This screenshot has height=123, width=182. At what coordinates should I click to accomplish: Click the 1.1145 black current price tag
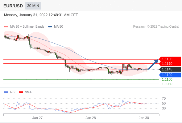pos(170,69)
